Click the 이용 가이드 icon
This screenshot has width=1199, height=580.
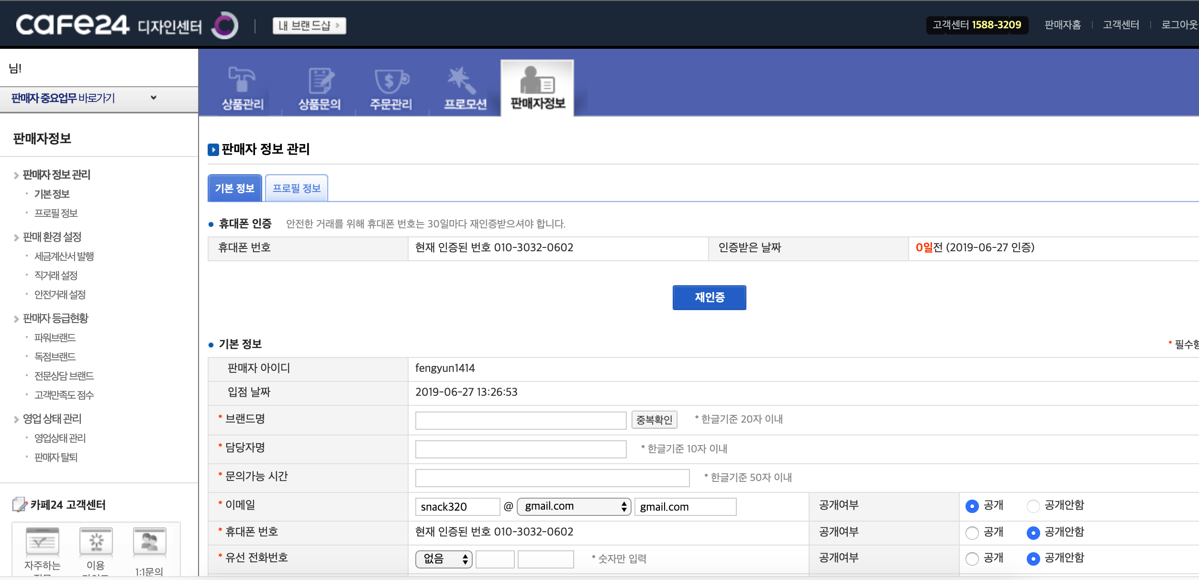pyautogui.click(x=96, y=542)
